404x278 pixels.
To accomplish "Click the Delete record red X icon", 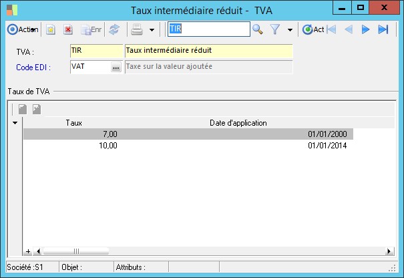I will 68,29.
